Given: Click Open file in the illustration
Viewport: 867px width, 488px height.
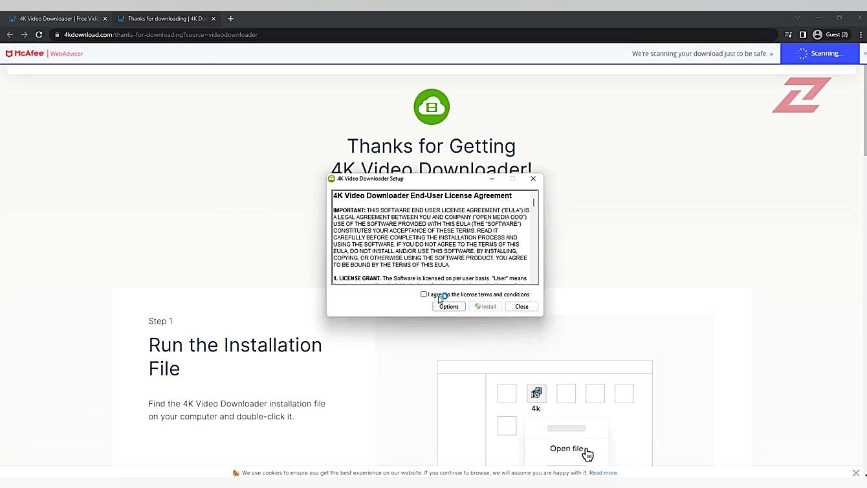Looking at the screenshot, I should pos(567,449).
